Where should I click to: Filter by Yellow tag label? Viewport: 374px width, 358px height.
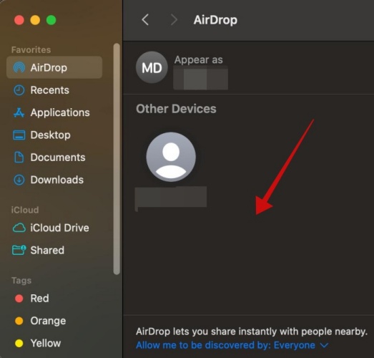(x=46, y=343)
